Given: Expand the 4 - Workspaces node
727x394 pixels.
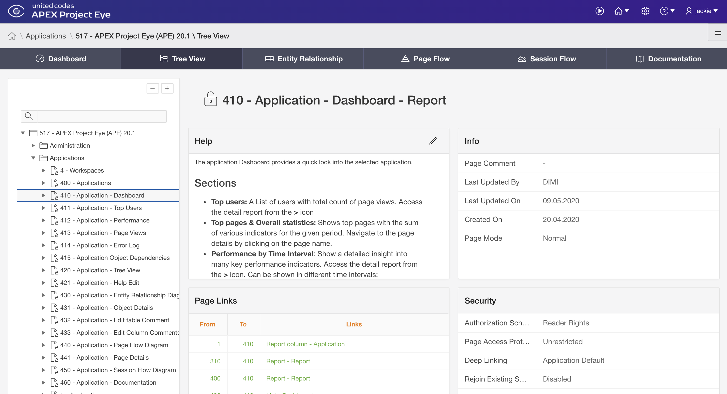Looking at the screenshot, I should tap(43, 170).
